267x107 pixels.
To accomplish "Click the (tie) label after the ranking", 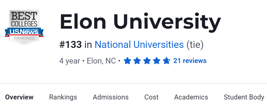I will [195, 45].
